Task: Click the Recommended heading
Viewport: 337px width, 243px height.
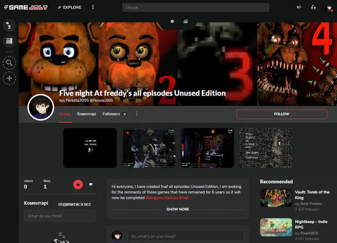Action: coord(276,181)
